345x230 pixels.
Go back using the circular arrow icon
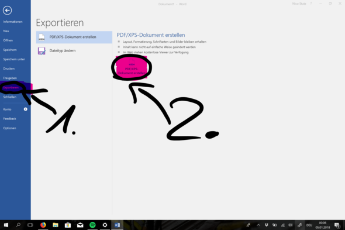point(7,11)
